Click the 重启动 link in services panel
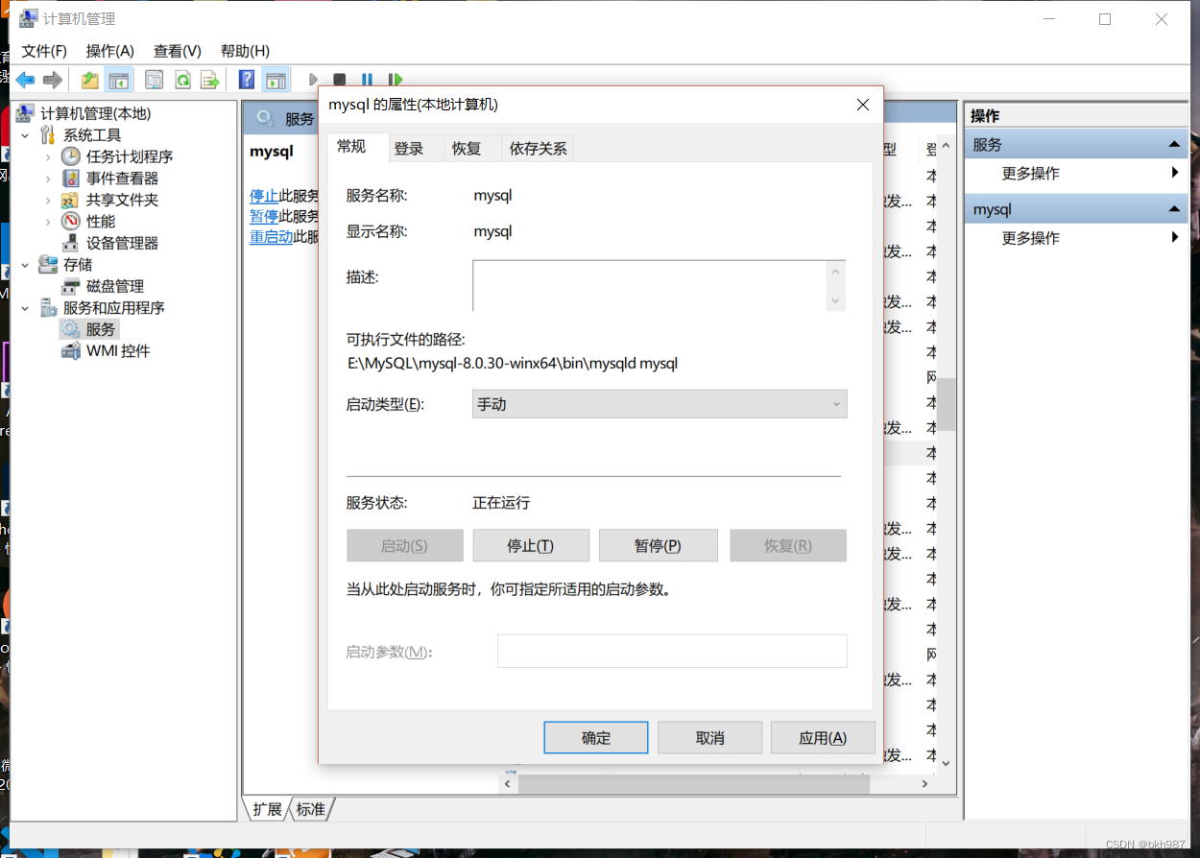This screenshot has height=858, width=1200. (271, 237)
